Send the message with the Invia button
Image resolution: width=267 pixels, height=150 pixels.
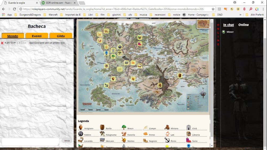(x=67, y=141)
